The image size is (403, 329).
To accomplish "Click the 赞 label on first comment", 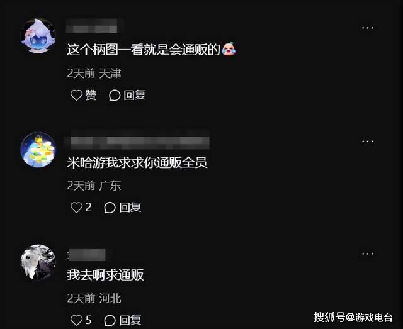I will tap(91, 95).
